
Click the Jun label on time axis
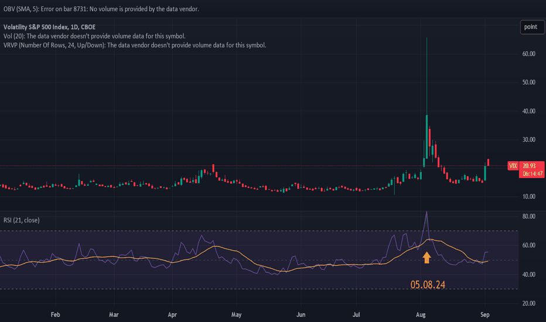[x=301, y=315]
